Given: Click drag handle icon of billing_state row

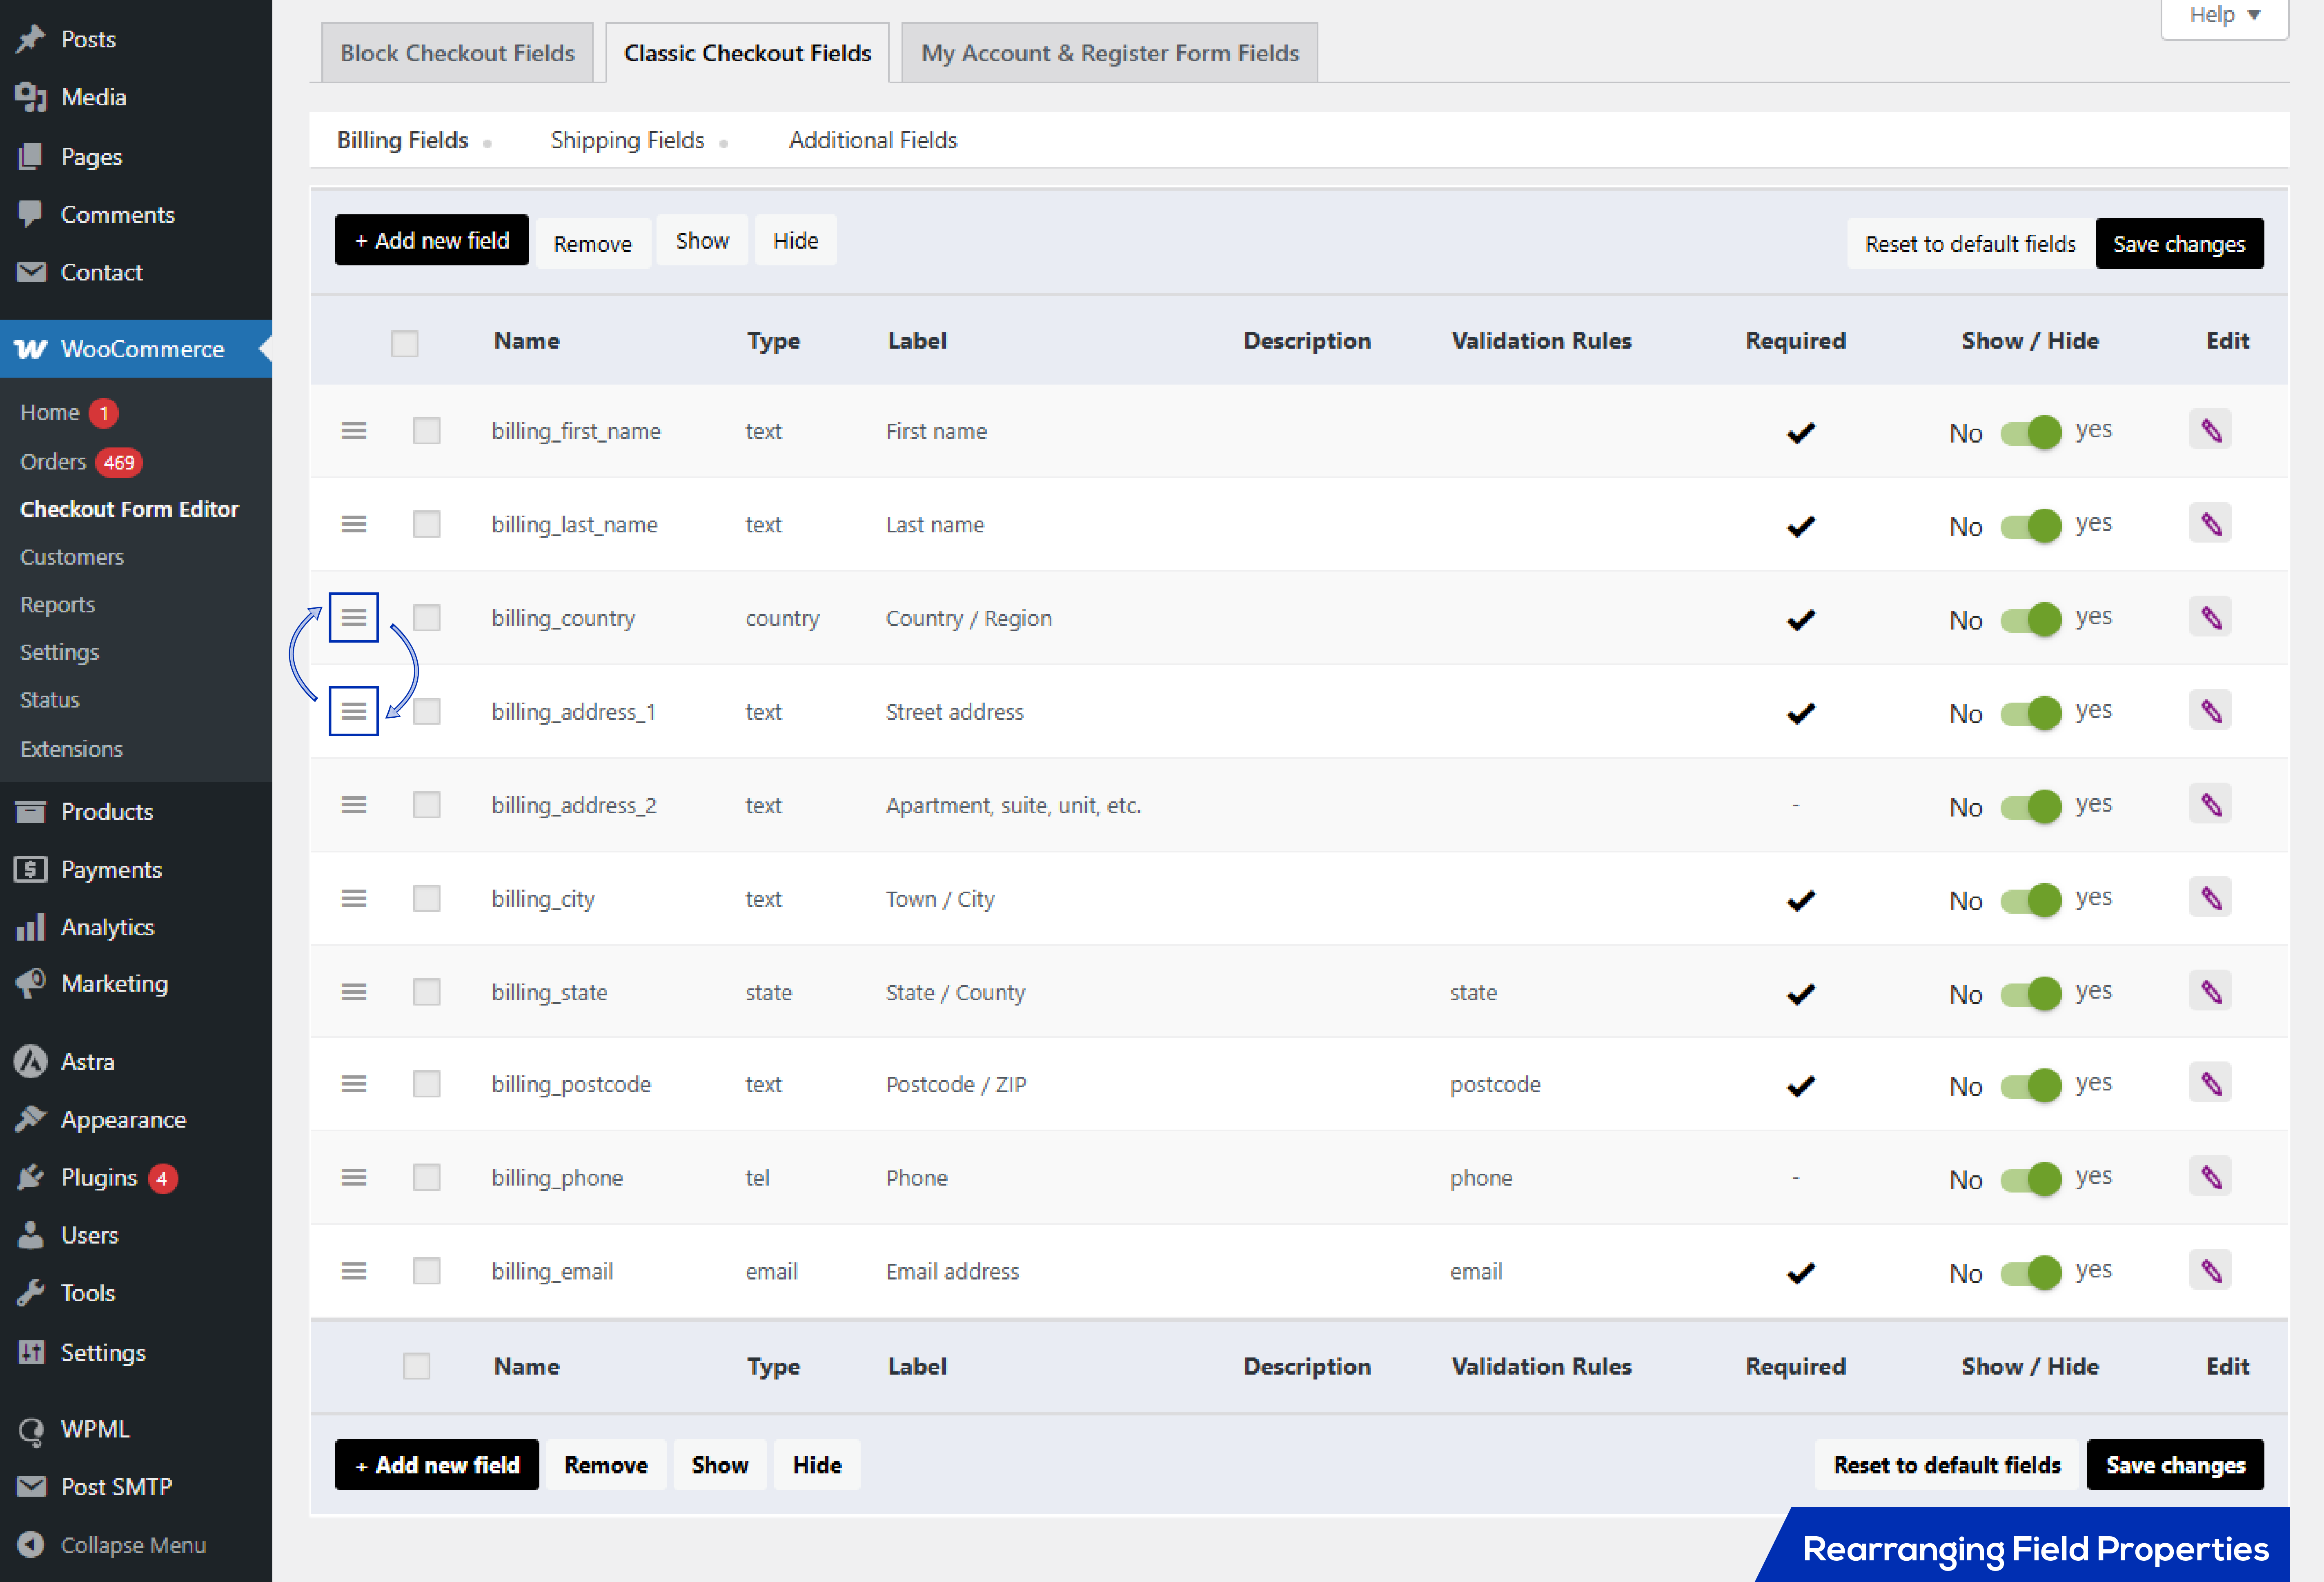Looking at the screenshot, I should click(354, 992).
